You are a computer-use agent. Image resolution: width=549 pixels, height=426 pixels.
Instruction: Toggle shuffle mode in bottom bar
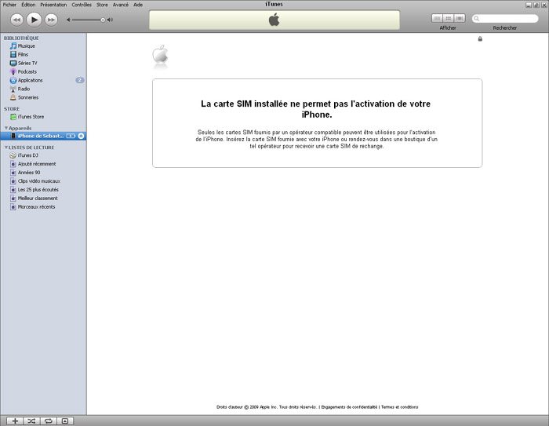click(x=31, y=421)
